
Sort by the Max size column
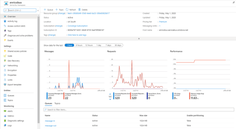click(x=143, y=115)
